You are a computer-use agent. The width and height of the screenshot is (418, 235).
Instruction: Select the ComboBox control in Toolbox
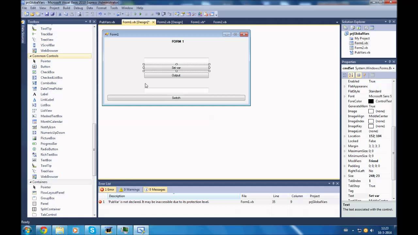pyautogui.click(x=48, y=83)
